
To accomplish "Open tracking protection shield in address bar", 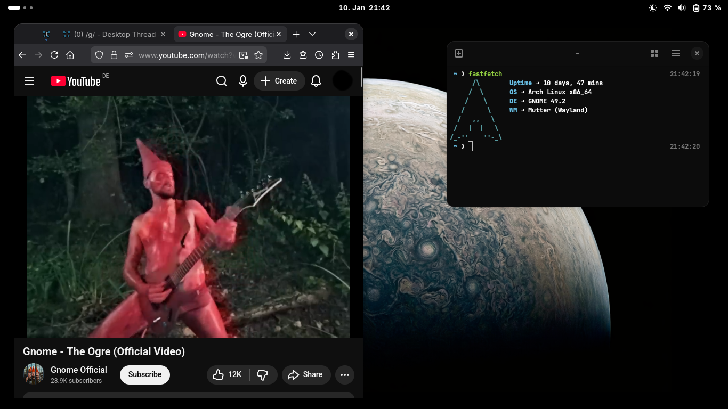I will pos(99,55).
